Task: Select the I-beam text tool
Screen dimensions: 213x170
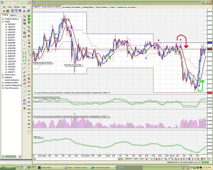Action: click(29, 51)
